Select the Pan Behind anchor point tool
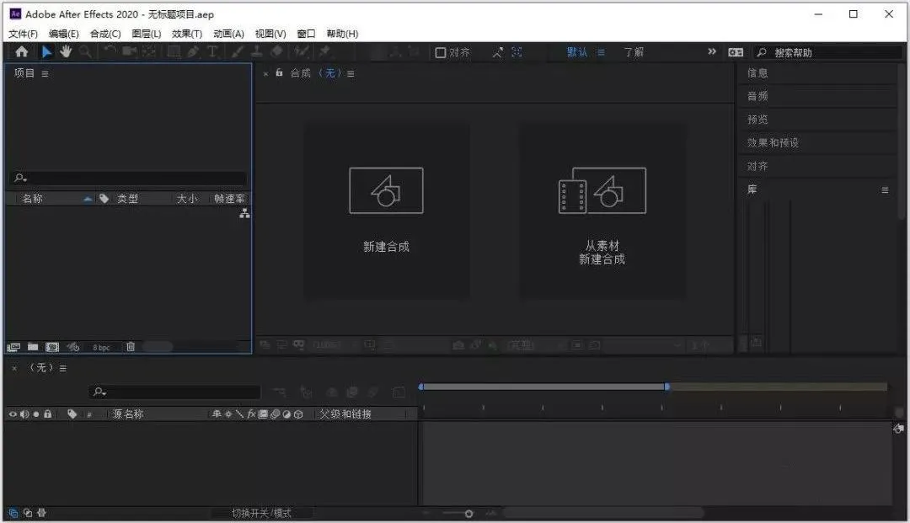The height and width of the screenshot is (523, 910). (149, 52)
